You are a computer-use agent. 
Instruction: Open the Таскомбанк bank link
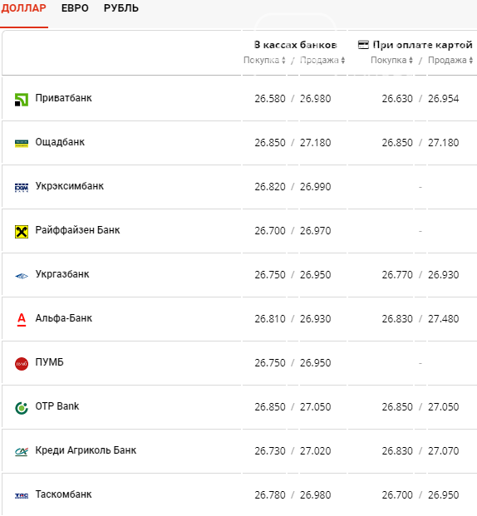tap(63, 494)
